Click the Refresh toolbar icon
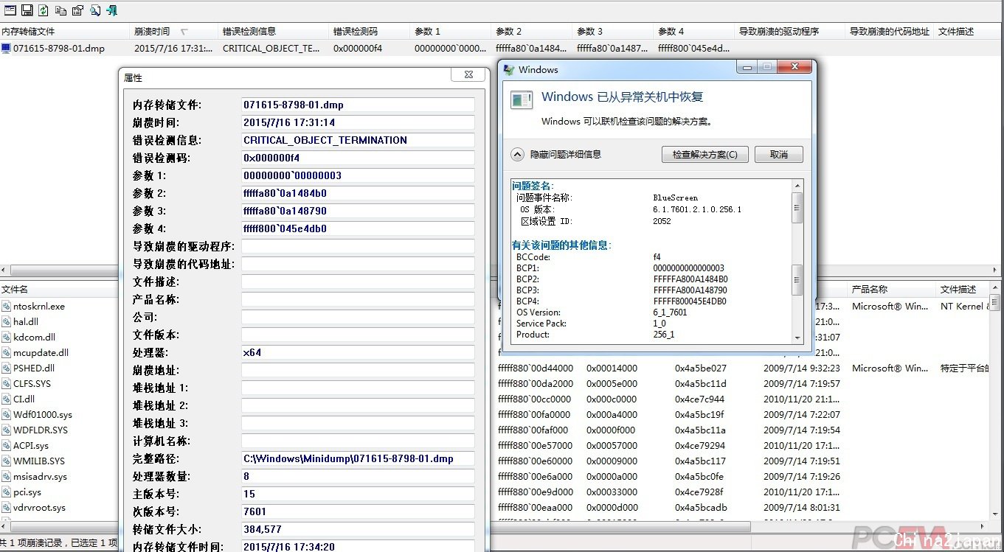 pyautogui.click(x=43, y=10)
